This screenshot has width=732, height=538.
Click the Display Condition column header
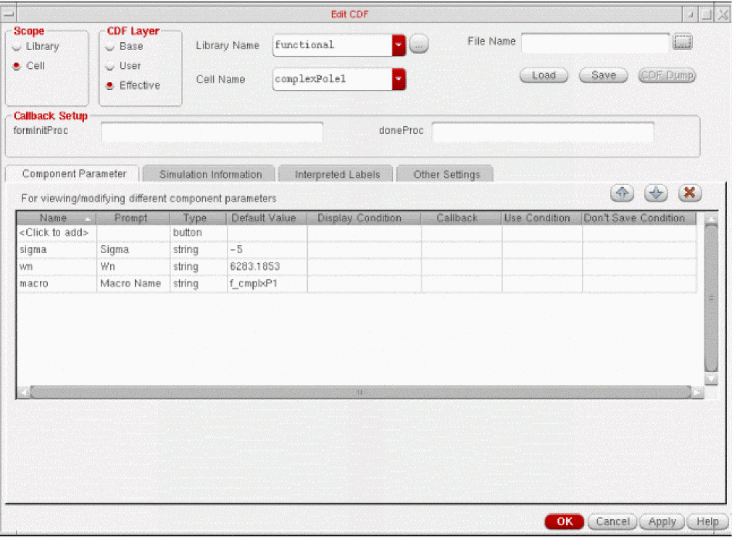point(364,218)
